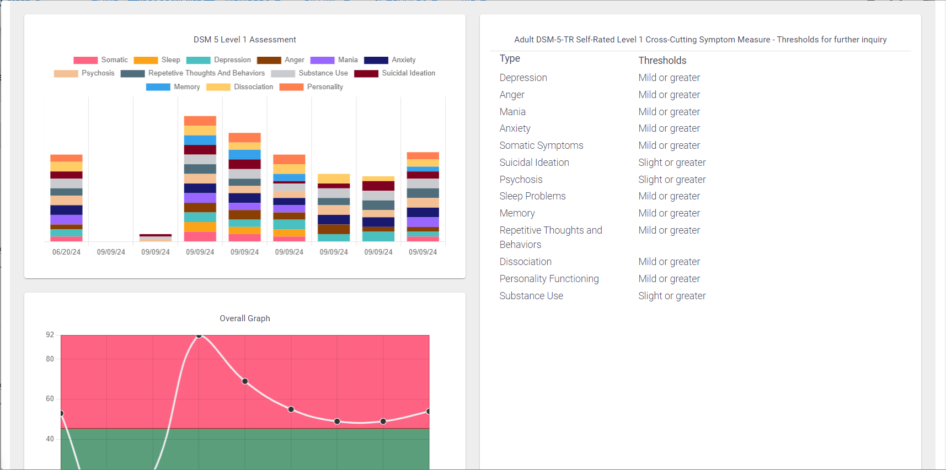Click Personality Functioning's 'Mild or greater' threshold
Screen dimensions: 946x470
[x=669, y=279]
